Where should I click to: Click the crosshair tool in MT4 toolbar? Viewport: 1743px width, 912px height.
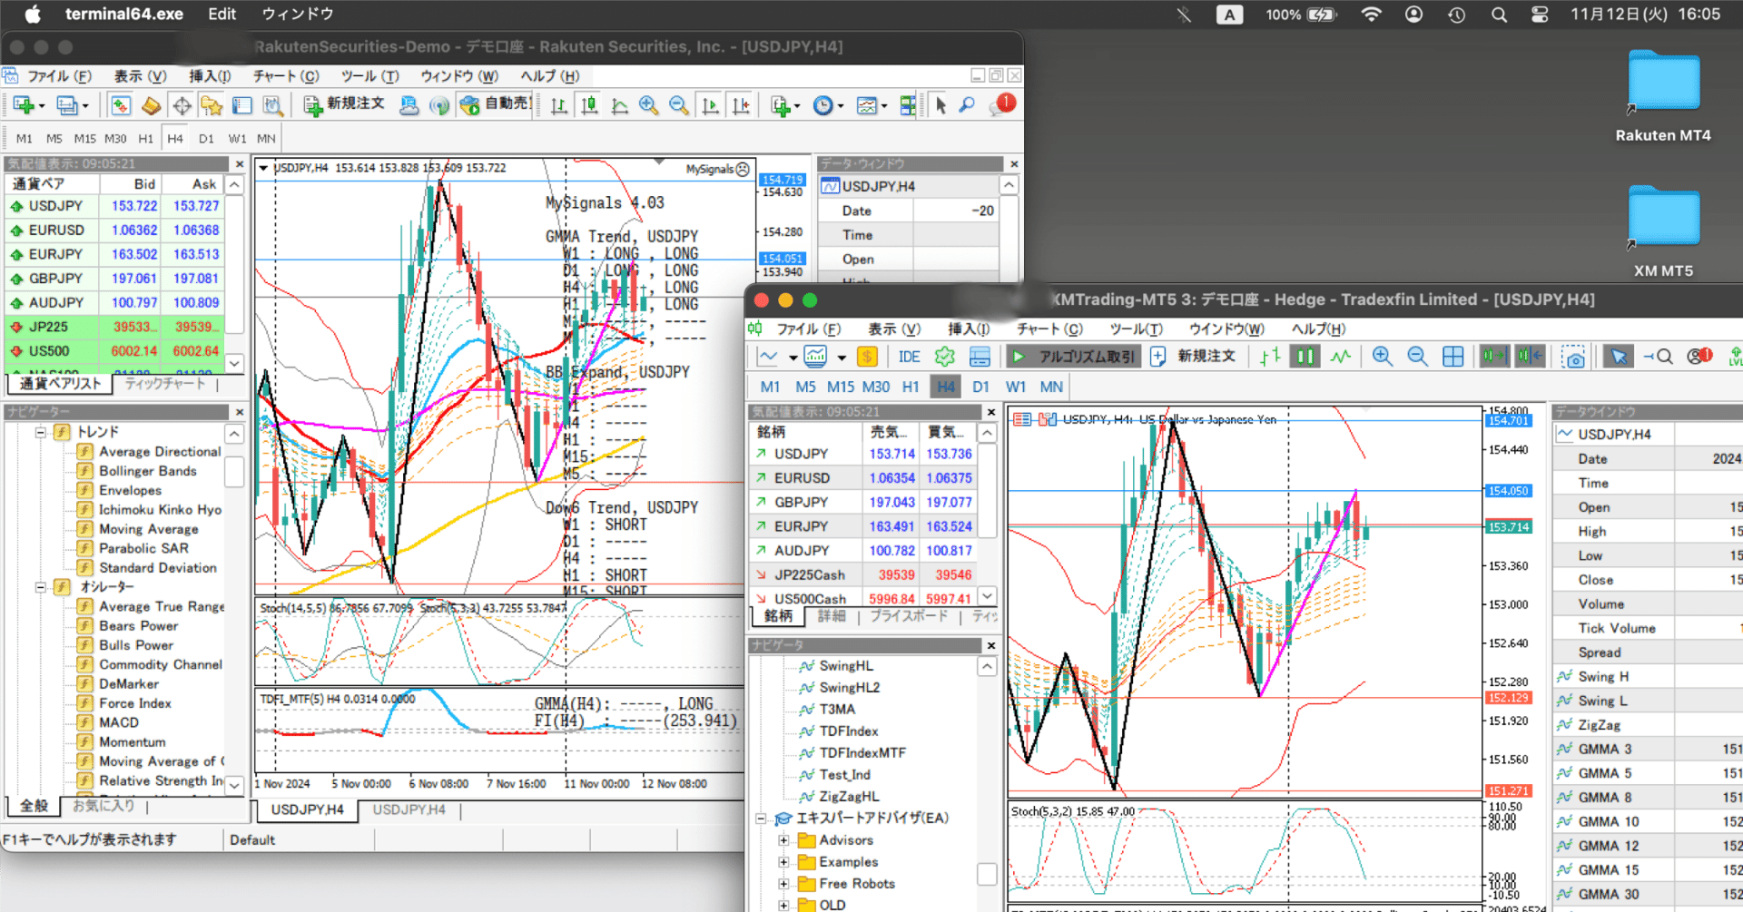tap(182, 105)
